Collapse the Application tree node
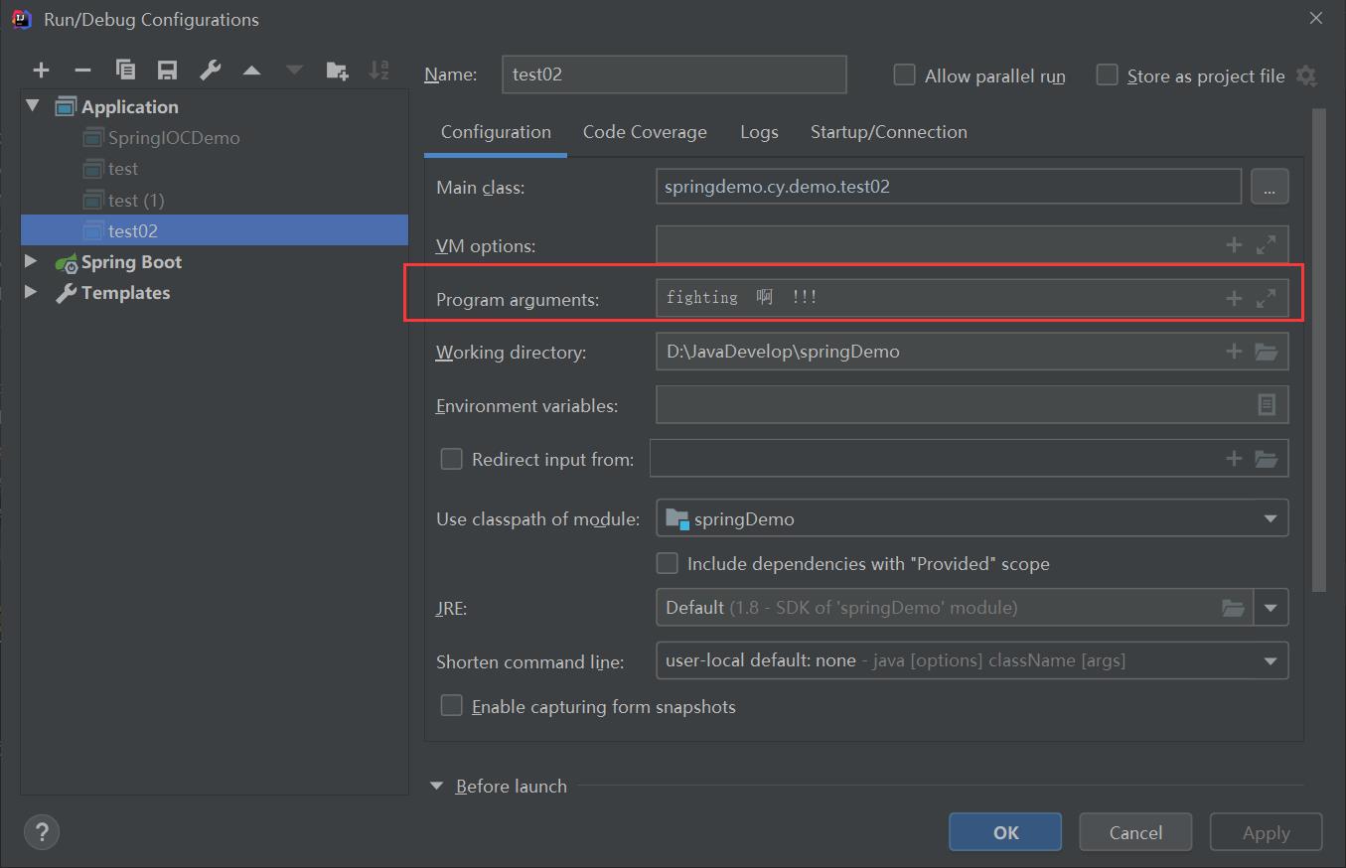This screenshot has width=1346, height=868. pyautogui.click(x=33, y=105)
